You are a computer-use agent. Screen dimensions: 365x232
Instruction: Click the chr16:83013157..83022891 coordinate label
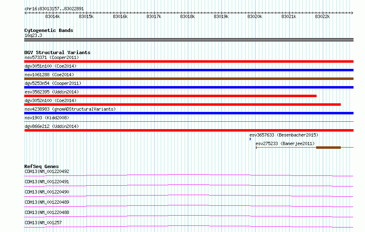point(54,9)
